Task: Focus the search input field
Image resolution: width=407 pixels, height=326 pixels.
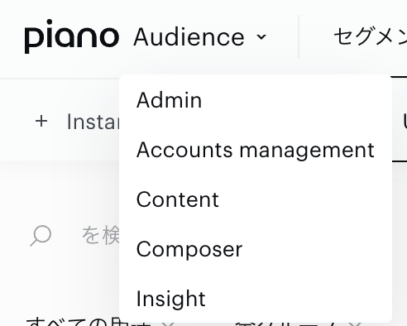Action: coord(101,235)
